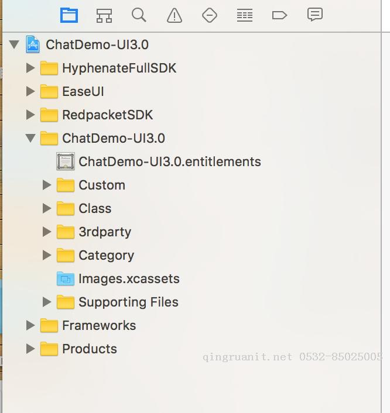Expand the Class group
This screenshot has height=413, width=390.
pos(47,208)
